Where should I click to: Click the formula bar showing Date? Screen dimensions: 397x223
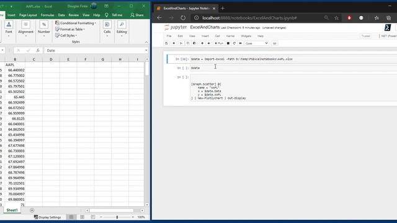pyautogui.click(x=94, y=50)
